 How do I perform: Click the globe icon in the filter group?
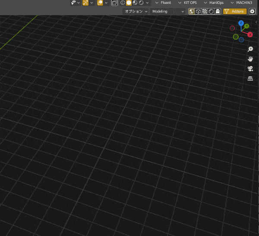point(192,11)
